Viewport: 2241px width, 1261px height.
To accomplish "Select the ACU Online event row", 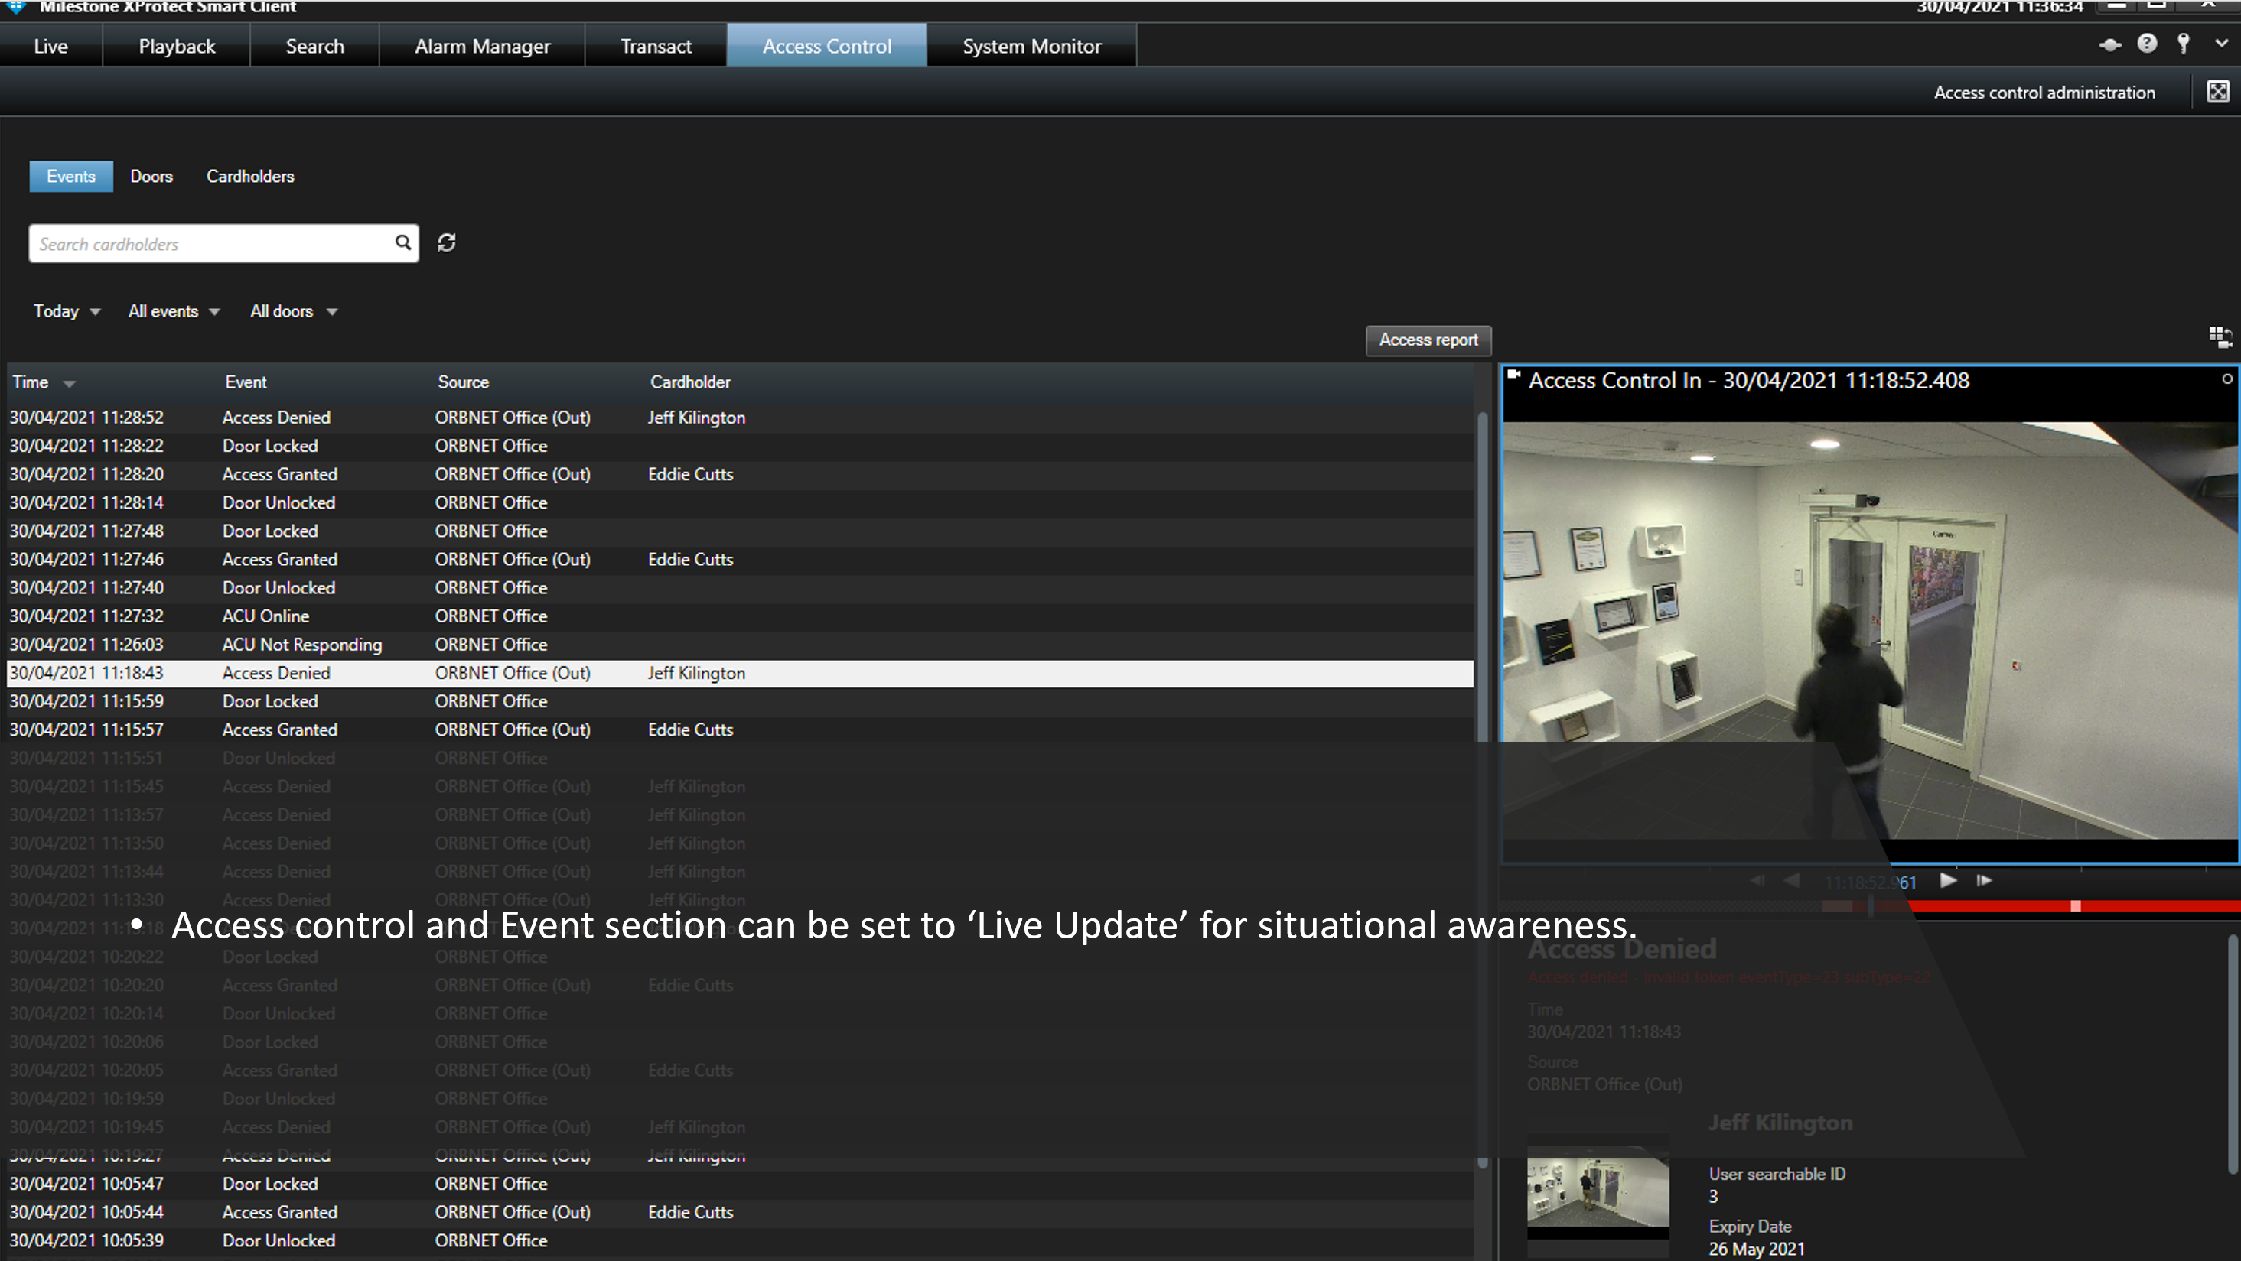I will pos(741,616).
